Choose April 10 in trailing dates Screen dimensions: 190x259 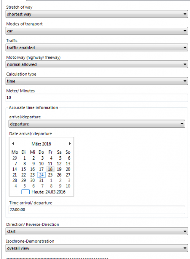(x=68, y=186)
